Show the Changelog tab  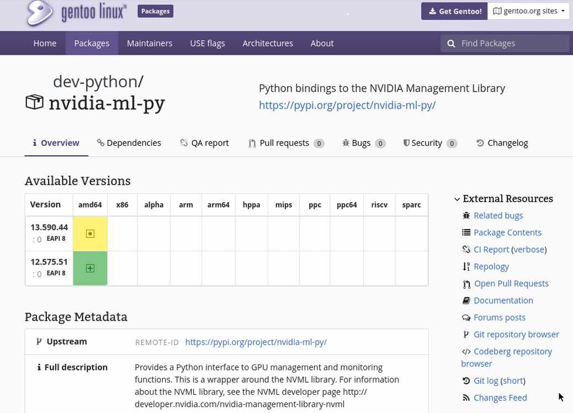coord(502,143)
